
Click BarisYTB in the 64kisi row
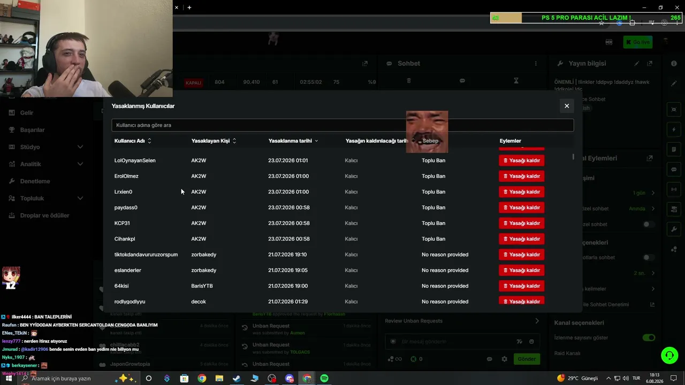202,286
